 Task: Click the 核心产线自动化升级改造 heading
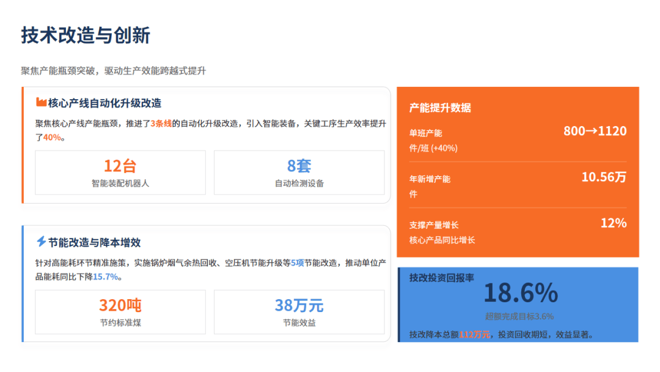coord(105,103)
